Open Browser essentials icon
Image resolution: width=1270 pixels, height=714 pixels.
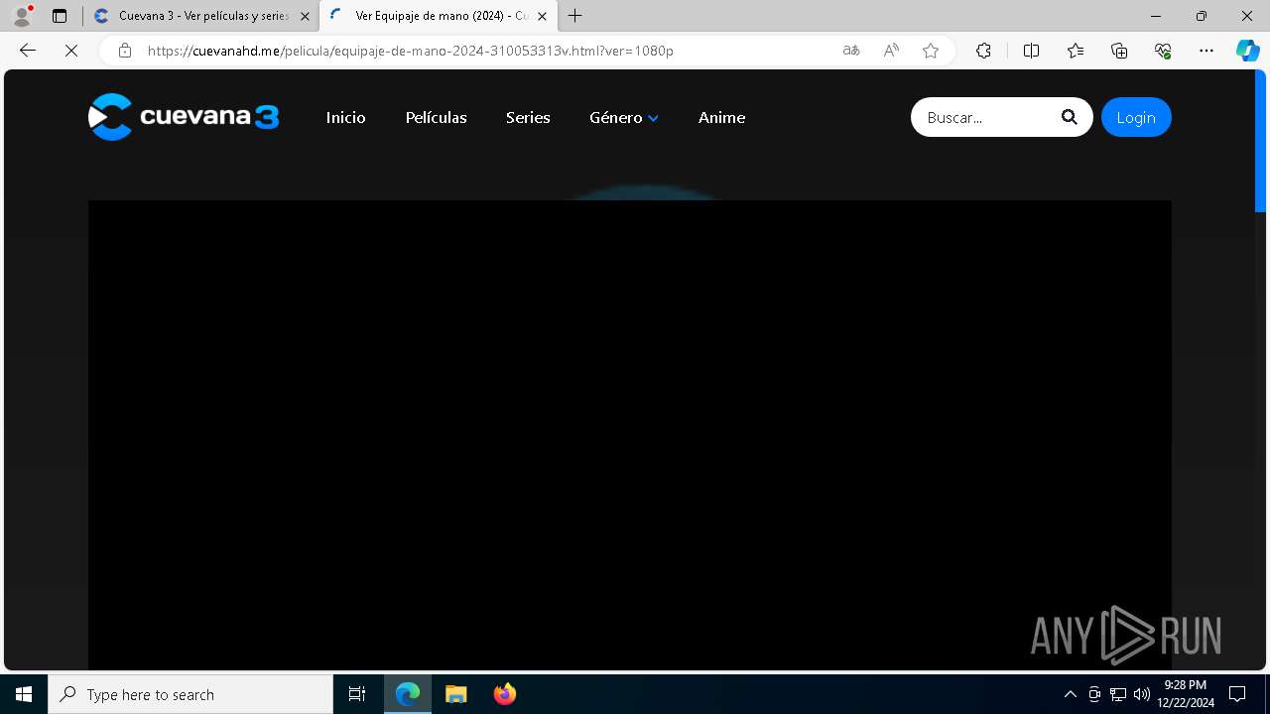[1163, 51]
